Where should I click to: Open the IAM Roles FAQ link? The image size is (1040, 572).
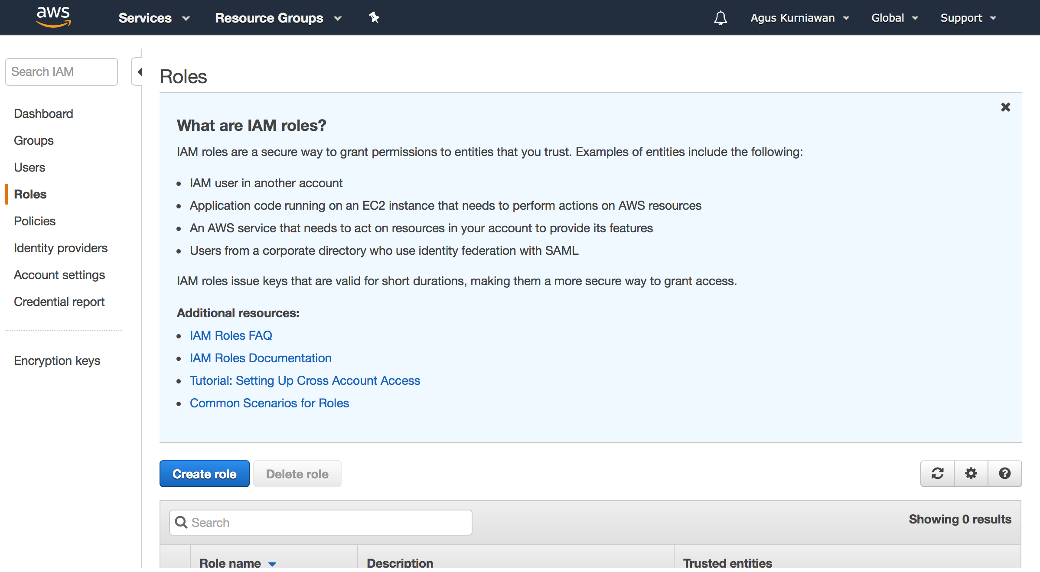231,335
